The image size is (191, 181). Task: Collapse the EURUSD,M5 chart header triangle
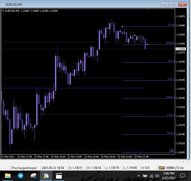3,11
